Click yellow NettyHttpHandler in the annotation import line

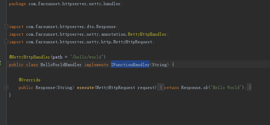147,34
